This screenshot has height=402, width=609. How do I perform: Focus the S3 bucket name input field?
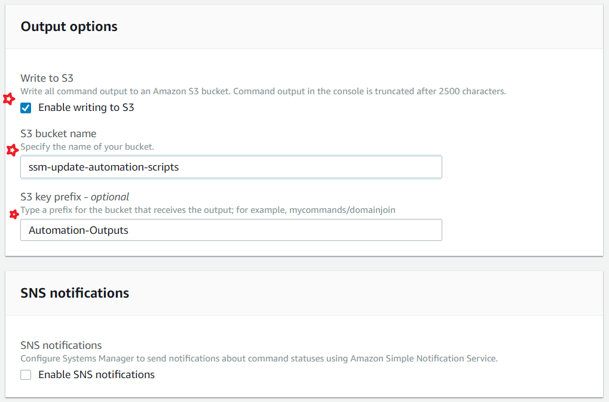point(231,167)
